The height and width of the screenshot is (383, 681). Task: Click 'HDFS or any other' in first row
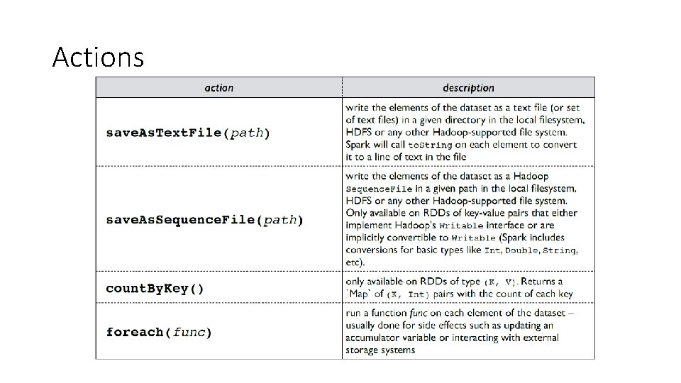[387, 132]
